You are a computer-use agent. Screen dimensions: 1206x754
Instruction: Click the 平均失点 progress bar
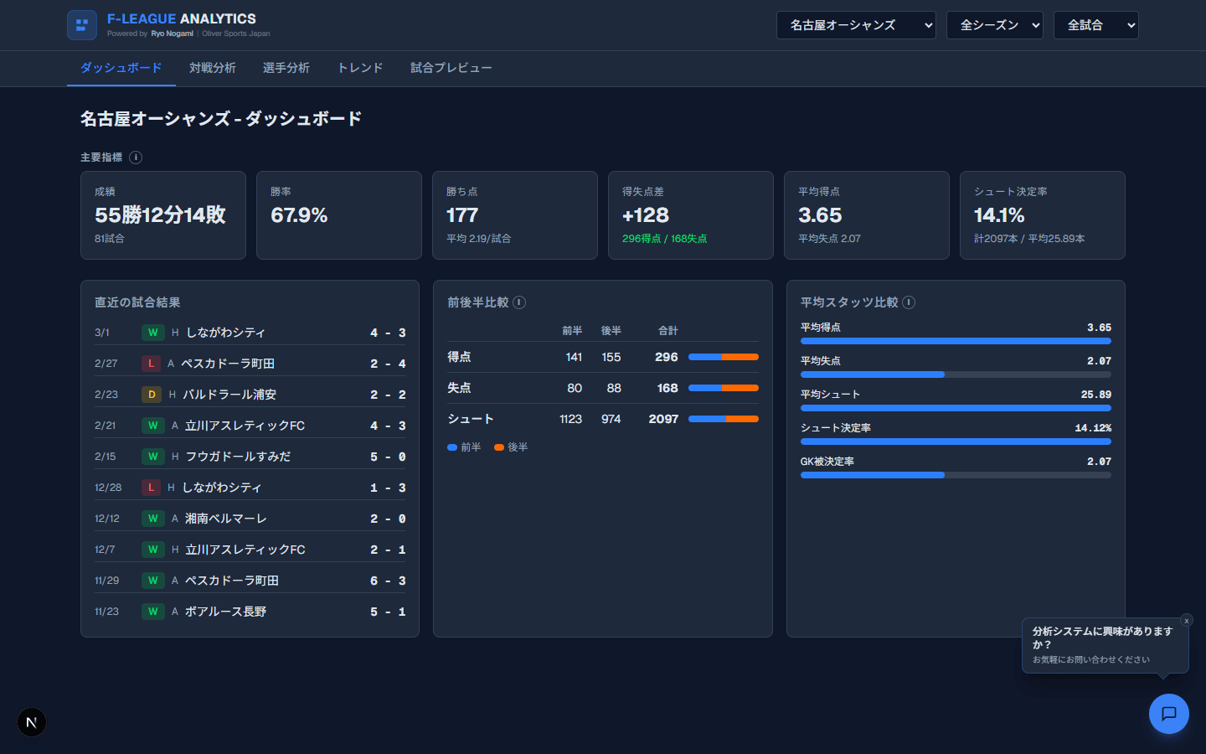(956, 374)
